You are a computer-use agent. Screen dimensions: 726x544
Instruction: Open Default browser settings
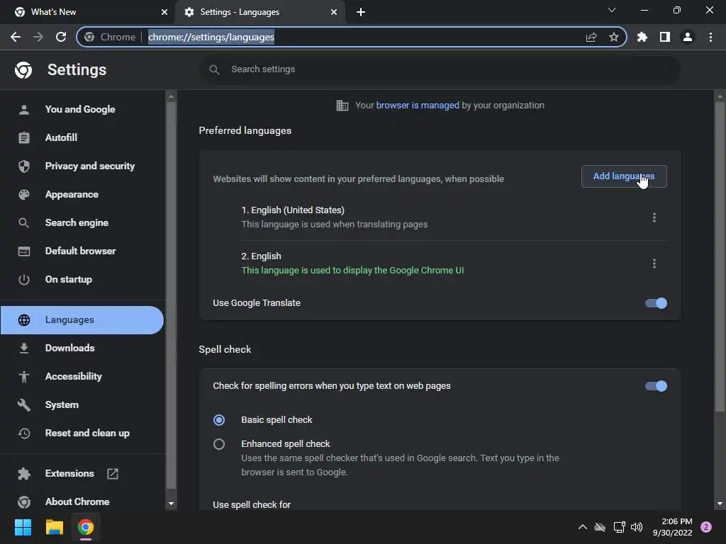click(x=82, y=251)
